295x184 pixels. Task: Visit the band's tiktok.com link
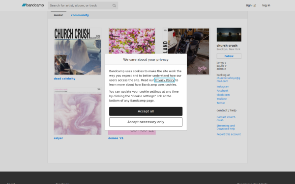(x=223, y=95)
